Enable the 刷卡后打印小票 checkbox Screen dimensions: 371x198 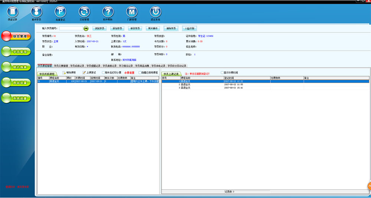point(104,73)
